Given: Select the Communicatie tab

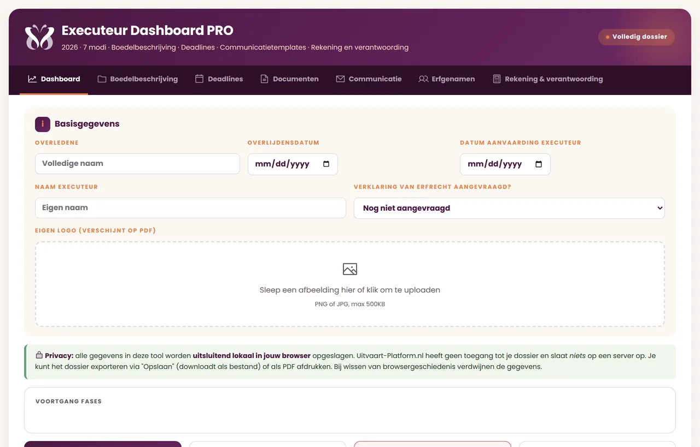Looking at the screenshot, I should pos(369,79).
